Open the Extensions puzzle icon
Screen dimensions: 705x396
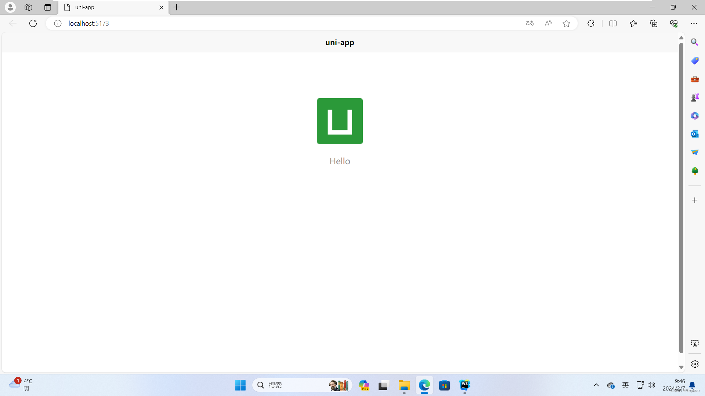[591, 23]
